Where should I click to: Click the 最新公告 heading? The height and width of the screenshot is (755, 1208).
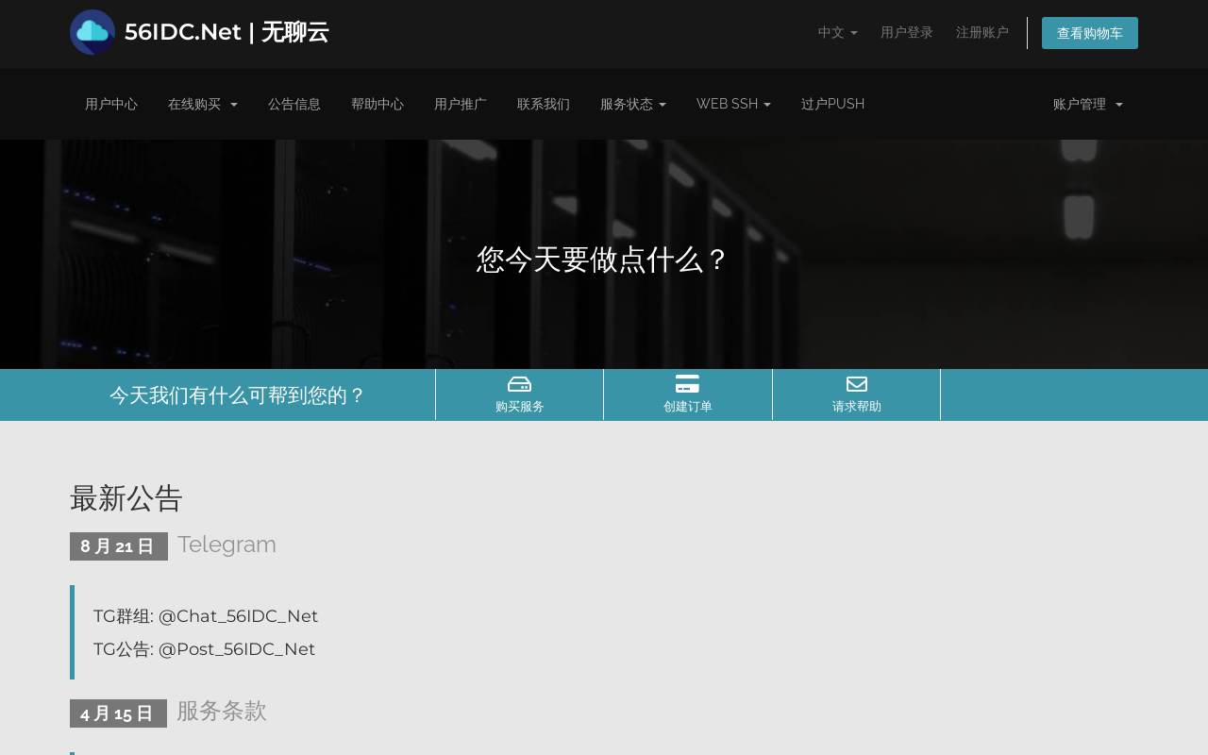click(x=126, y=498)
